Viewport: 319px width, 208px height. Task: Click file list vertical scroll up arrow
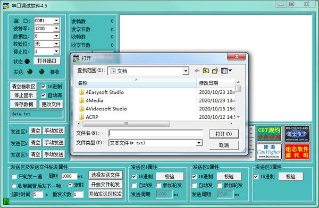coord(238,82)
